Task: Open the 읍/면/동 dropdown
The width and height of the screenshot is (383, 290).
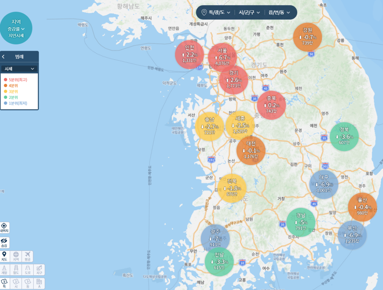Action: (x=279, y=12)
